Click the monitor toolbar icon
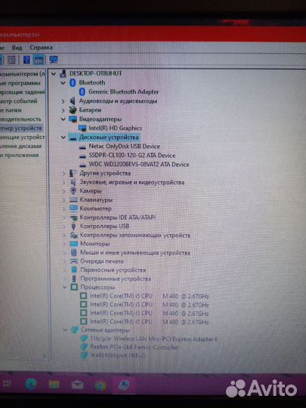 pos(54,60)
